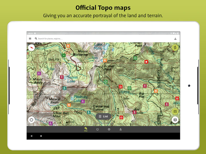The width and height of the screenshot is (206, 154).
Task: Show results with the List button
Action: (x=103, y=116)
